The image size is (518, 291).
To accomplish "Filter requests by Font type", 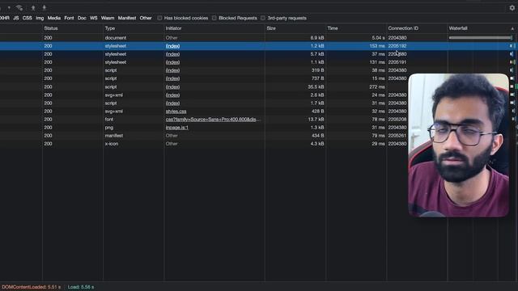I will [69, 18].
